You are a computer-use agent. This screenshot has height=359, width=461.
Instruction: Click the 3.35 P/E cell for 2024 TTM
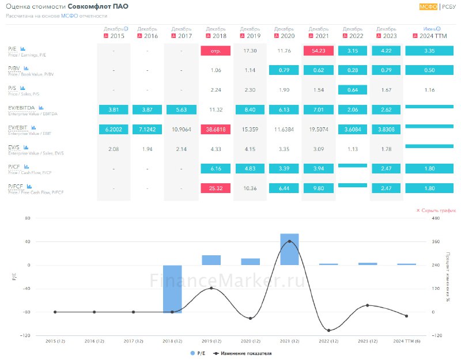[x=429, y=51]
